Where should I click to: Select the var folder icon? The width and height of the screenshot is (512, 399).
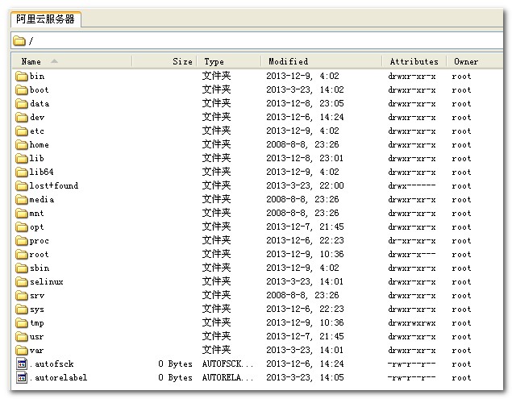(x=22, y=351)
